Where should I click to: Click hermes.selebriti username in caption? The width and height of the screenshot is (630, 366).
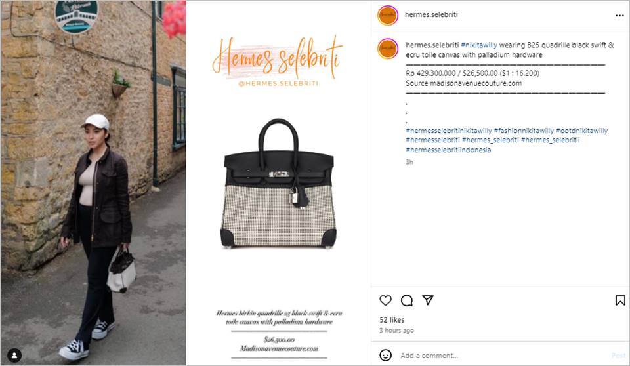coord(432,45)
